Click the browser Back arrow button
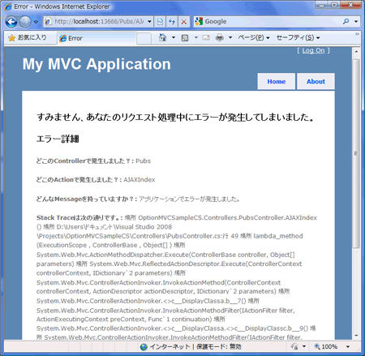The height and width of the screenshot is (356, 365). click(x=11, y=22)
